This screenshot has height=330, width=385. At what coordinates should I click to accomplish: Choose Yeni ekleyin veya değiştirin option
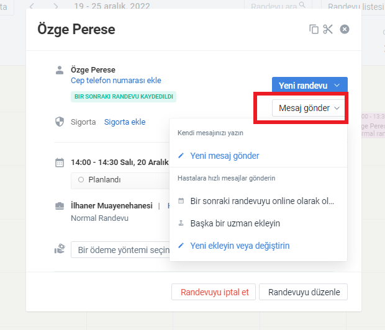(x=240, y=246)
